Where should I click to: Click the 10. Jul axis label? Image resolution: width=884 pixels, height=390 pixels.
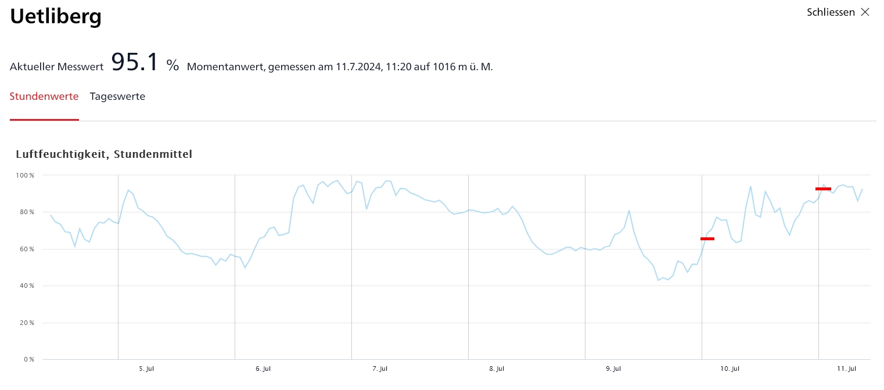point(730,369)
